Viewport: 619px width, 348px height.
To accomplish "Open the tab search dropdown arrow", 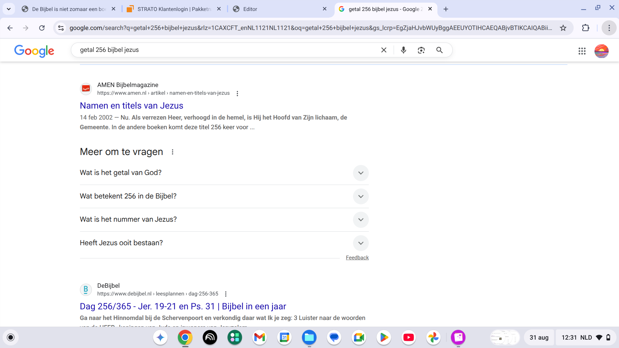I will tap(9, 9).
